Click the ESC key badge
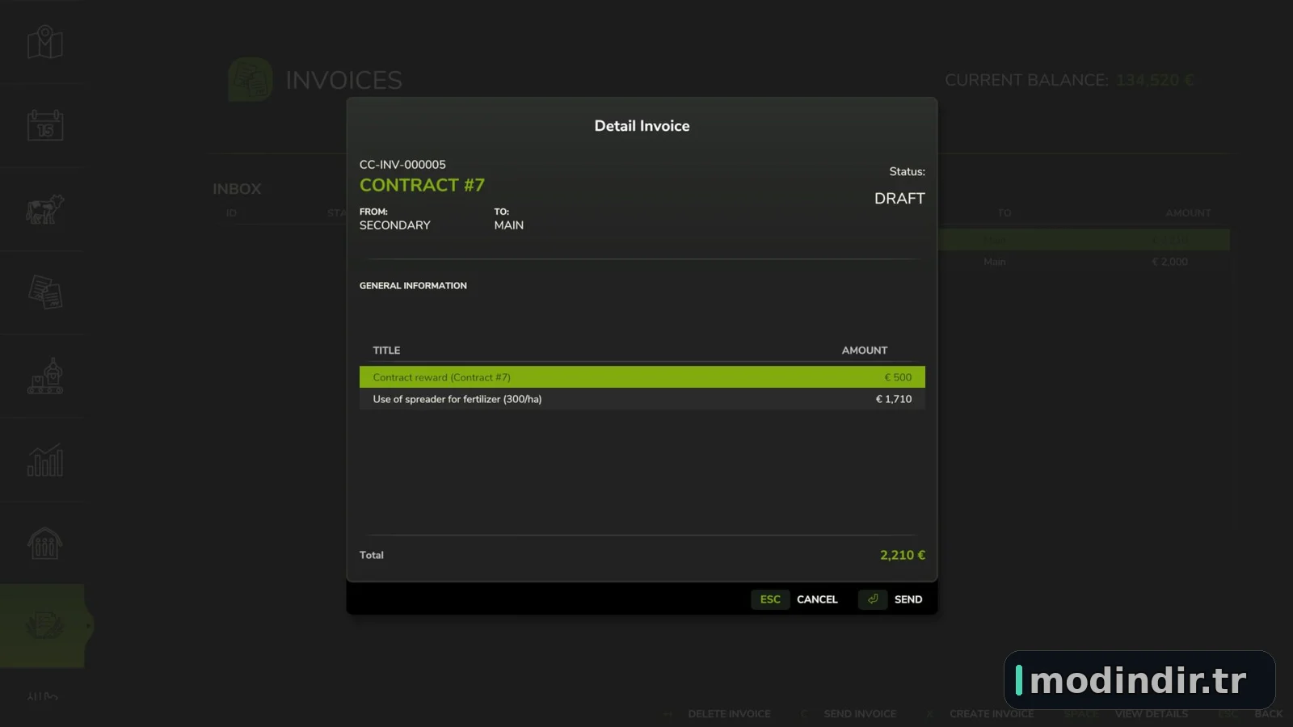Screen dimensions: 1293x727 (x=770, y=599)
